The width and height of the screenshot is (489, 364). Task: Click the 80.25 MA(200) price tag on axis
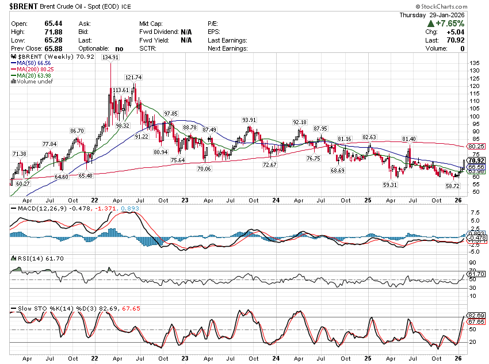click(477, 147)
